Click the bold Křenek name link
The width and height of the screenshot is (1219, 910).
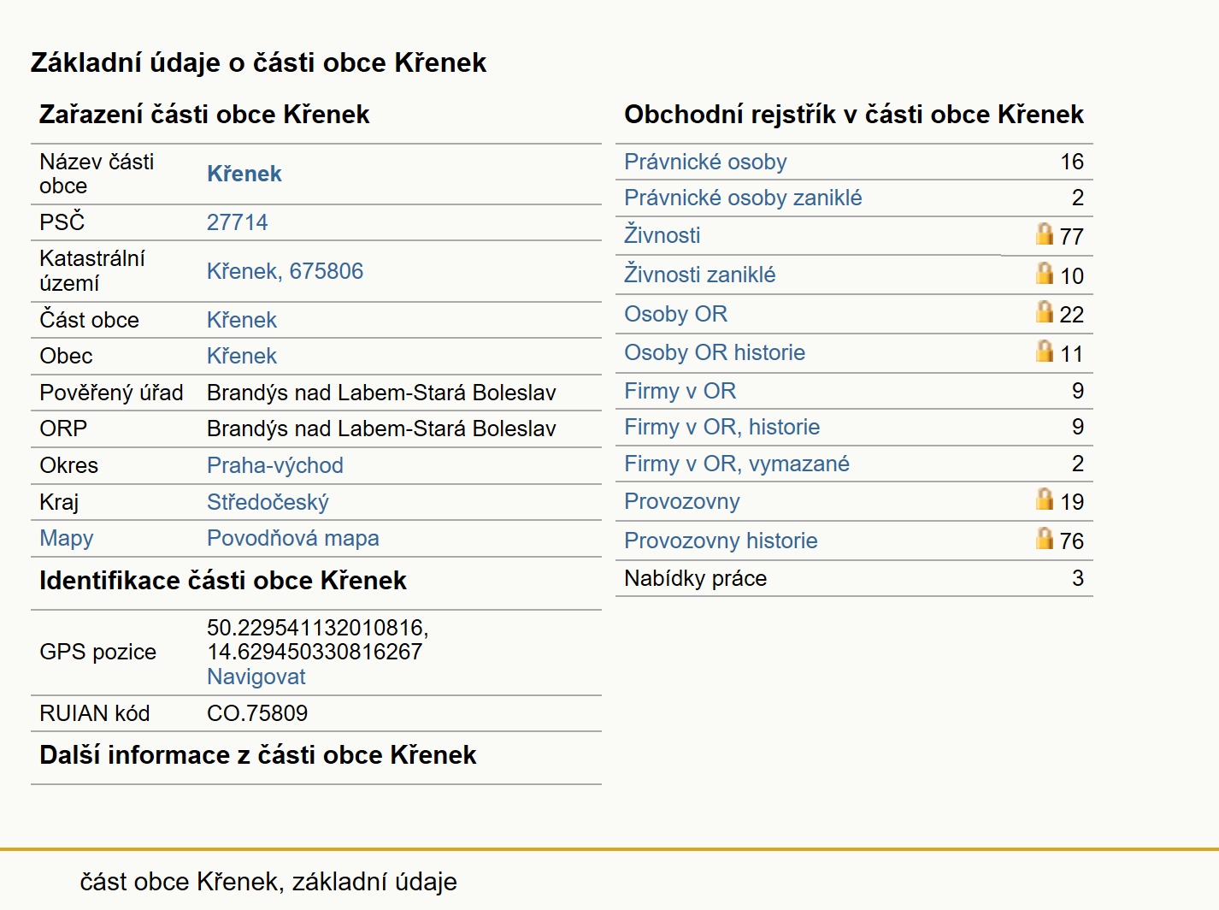pyautogui.click(x=244, y=174)
